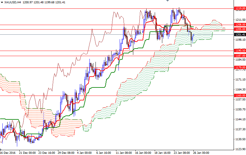Click the 1171.10 price scale value
246x155 pixels.
coord(240,80)
